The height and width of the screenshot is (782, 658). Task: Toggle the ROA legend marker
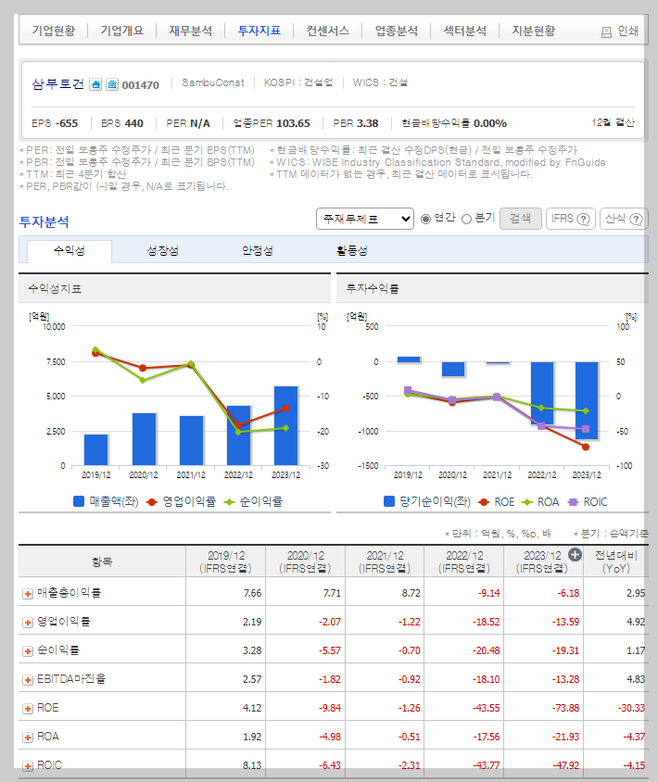(x=527, y=501)
